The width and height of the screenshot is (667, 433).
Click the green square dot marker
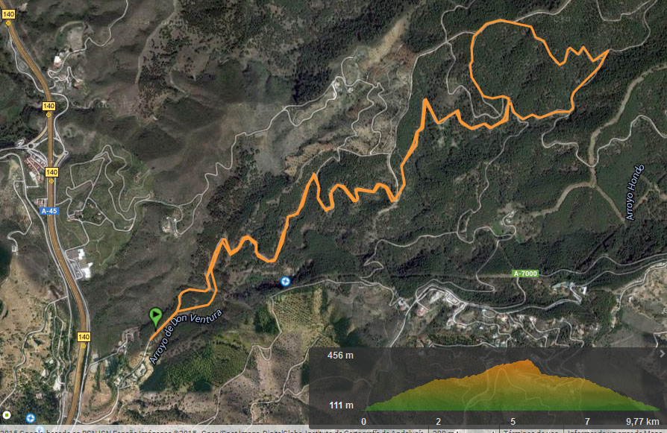click(x=7, y=414)
